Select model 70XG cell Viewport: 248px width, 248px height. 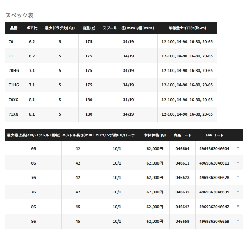[x=14, y=100]
